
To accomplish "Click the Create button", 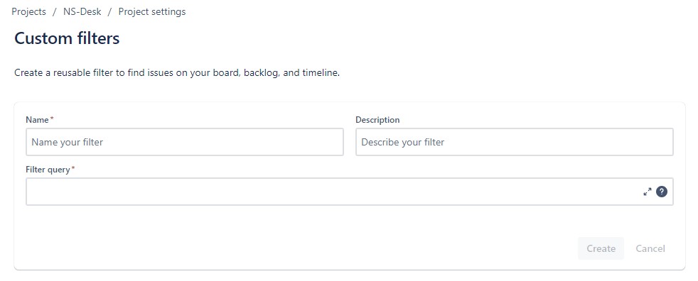I will [x=601, y=248].
